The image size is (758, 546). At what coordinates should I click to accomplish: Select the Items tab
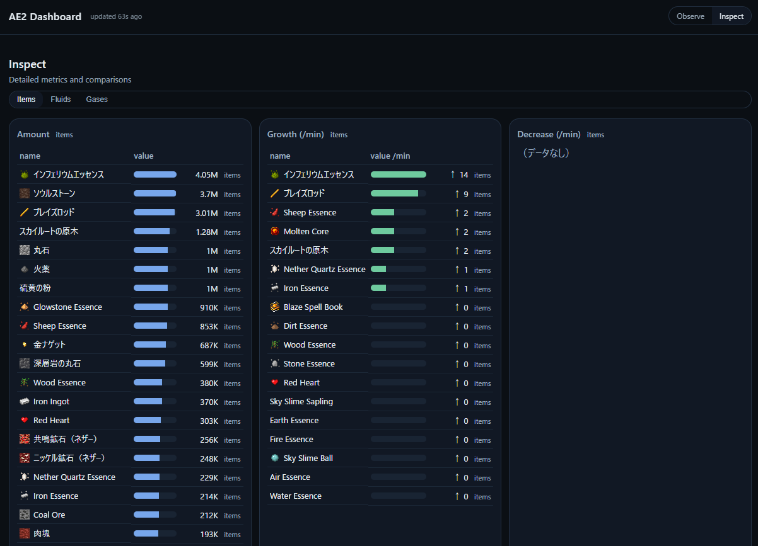[26, 100]
